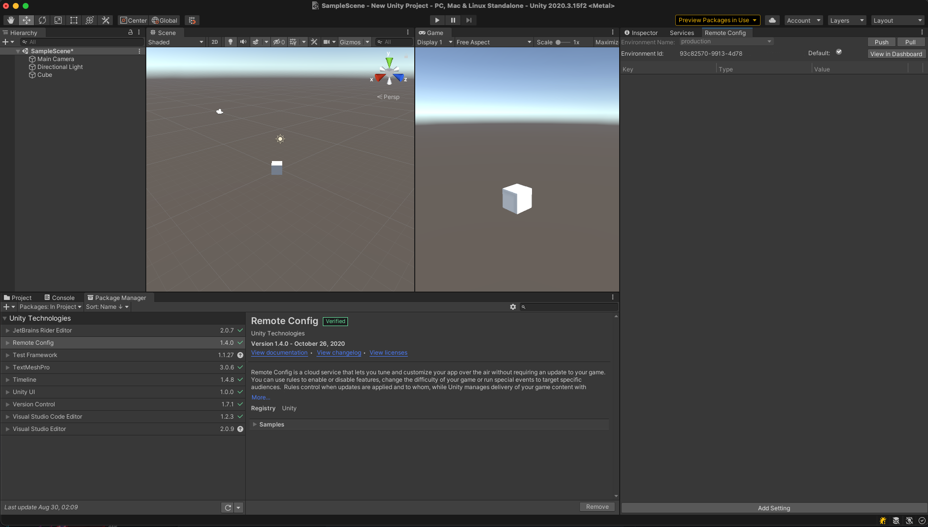Toggle grid snapping in the toolbar
The width and height of the screenshot is (928, 527).
pos(192,20)
